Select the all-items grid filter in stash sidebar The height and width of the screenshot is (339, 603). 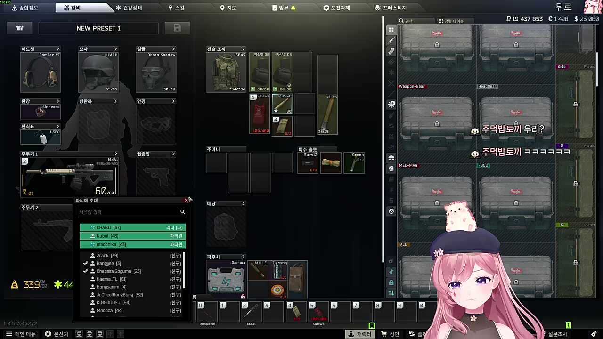[x=391, y=30]
